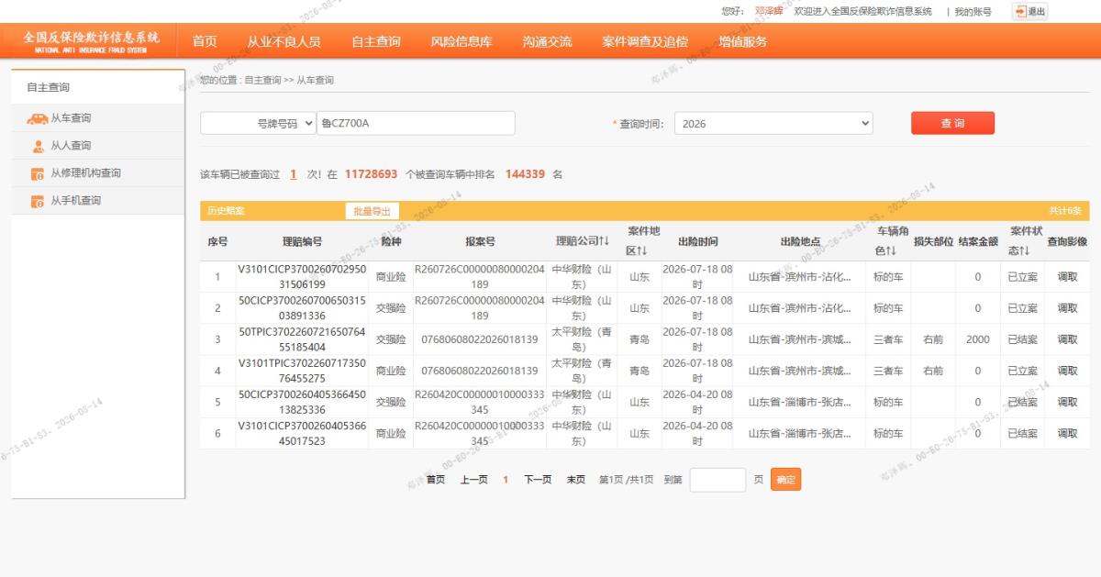
Task: Click 已结案 status in row 6
Action: tap(1022, 433)
